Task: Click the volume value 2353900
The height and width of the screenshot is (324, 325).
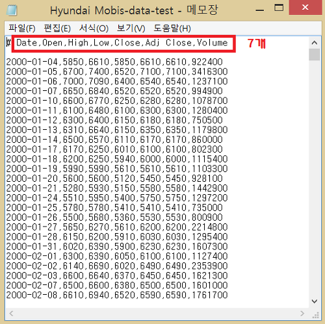Action: (x=210, y=266)
